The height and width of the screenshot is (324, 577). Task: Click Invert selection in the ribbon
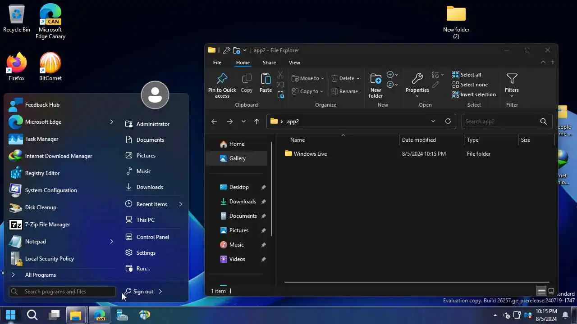[474, 94]
